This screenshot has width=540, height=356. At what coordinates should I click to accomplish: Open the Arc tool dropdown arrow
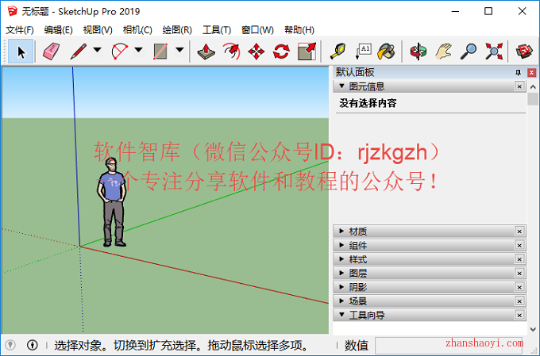(x=138, y=50)
